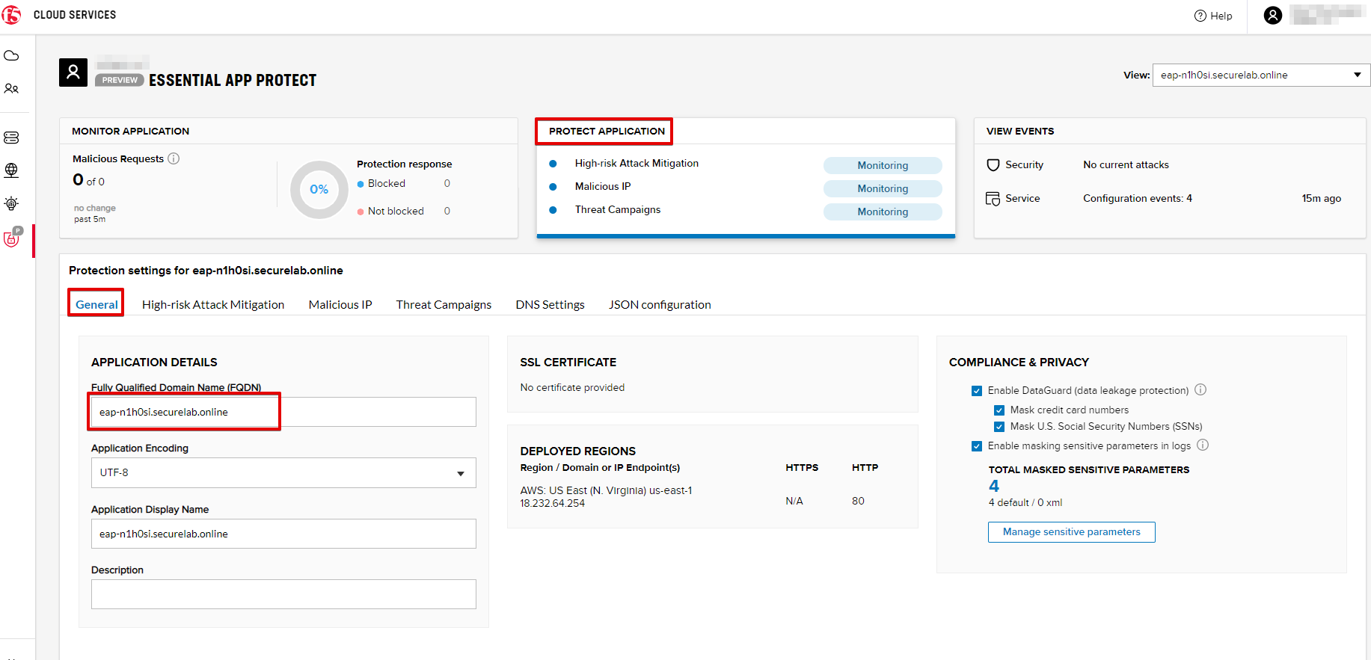Click IP address 18.232.64.254
Image resolution: width=1371 pixels, height=660 pixels.
pos(553,503)
